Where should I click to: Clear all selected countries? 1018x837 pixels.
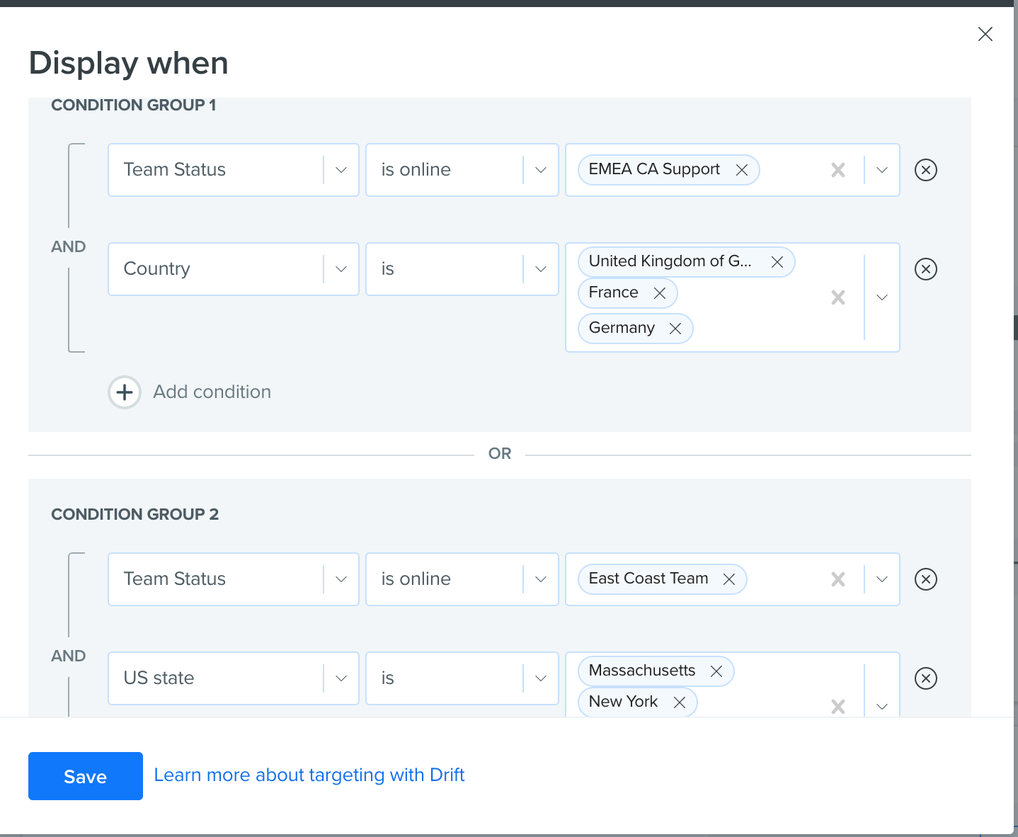point(838,297)
